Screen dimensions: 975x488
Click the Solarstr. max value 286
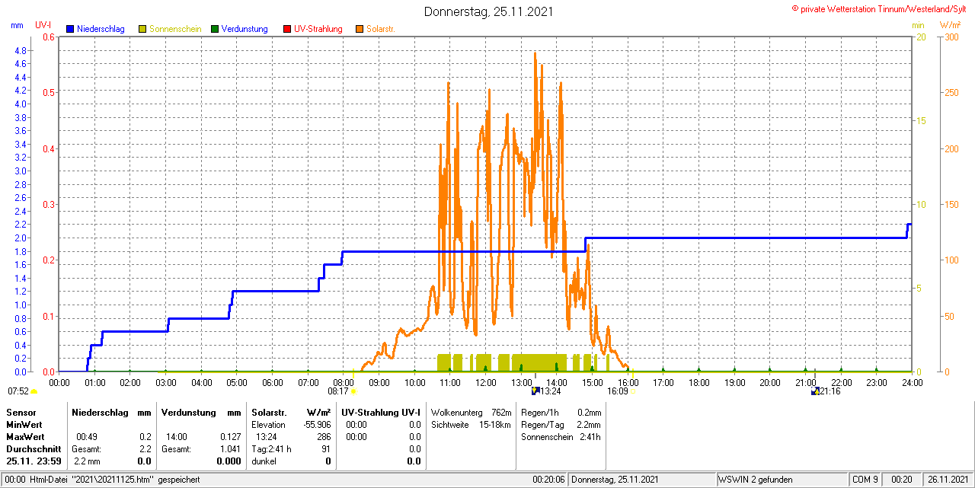[324, 437]
